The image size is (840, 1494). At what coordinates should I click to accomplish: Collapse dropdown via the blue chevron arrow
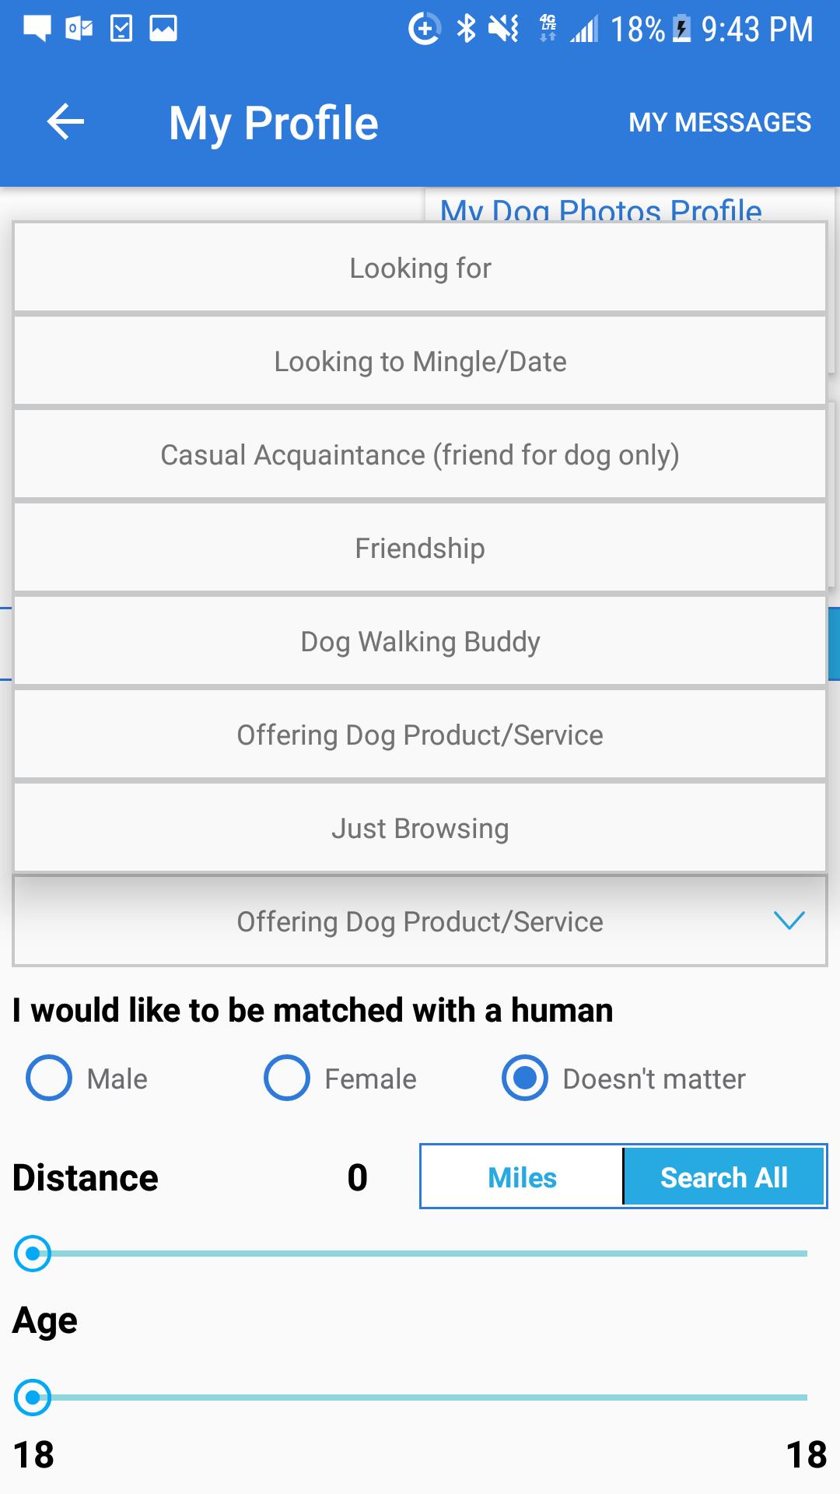[x=789, y=921]
